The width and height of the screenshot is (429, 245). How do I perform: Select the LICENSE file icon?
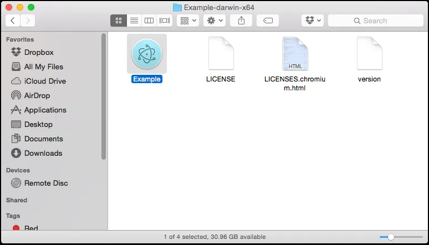tap(221, 53)
